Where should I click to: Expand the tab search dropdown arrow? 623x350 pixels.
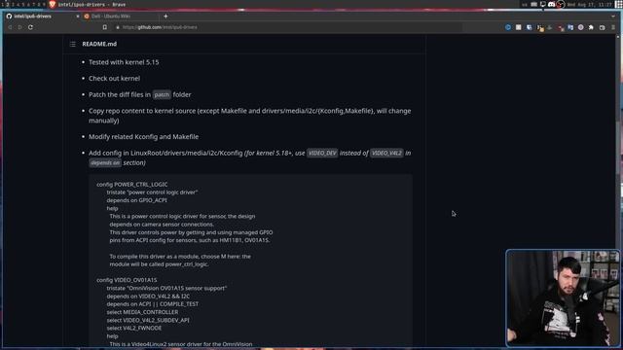613,17
